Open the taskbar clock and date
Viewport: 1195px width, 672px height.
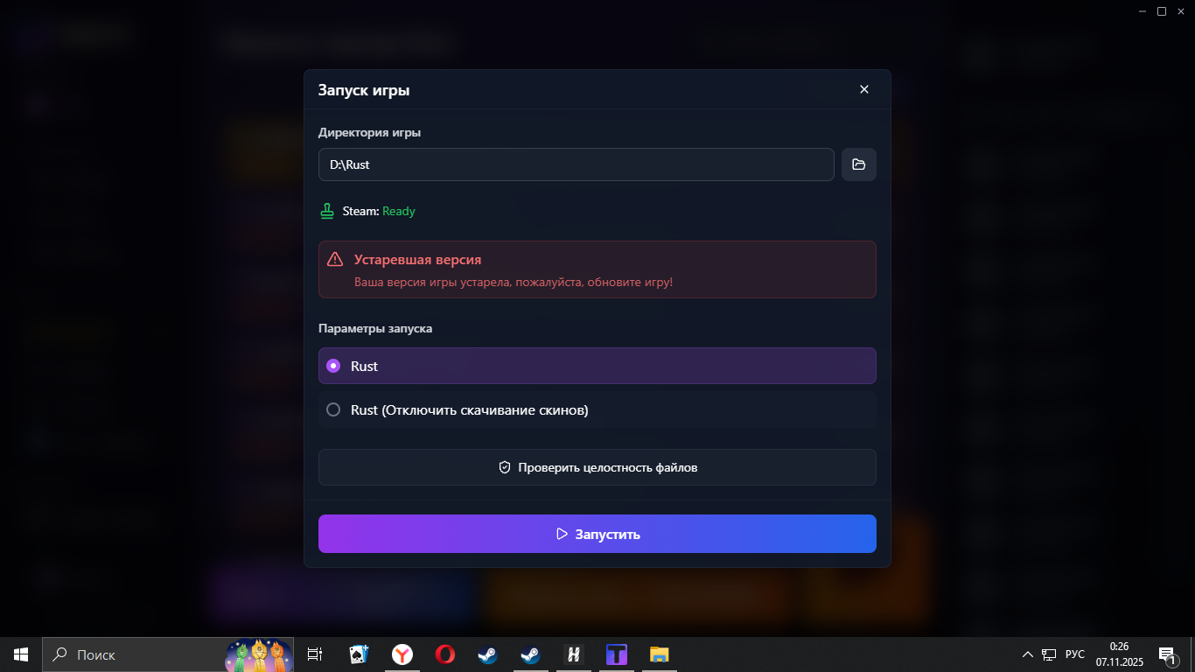coord(1119,654)
